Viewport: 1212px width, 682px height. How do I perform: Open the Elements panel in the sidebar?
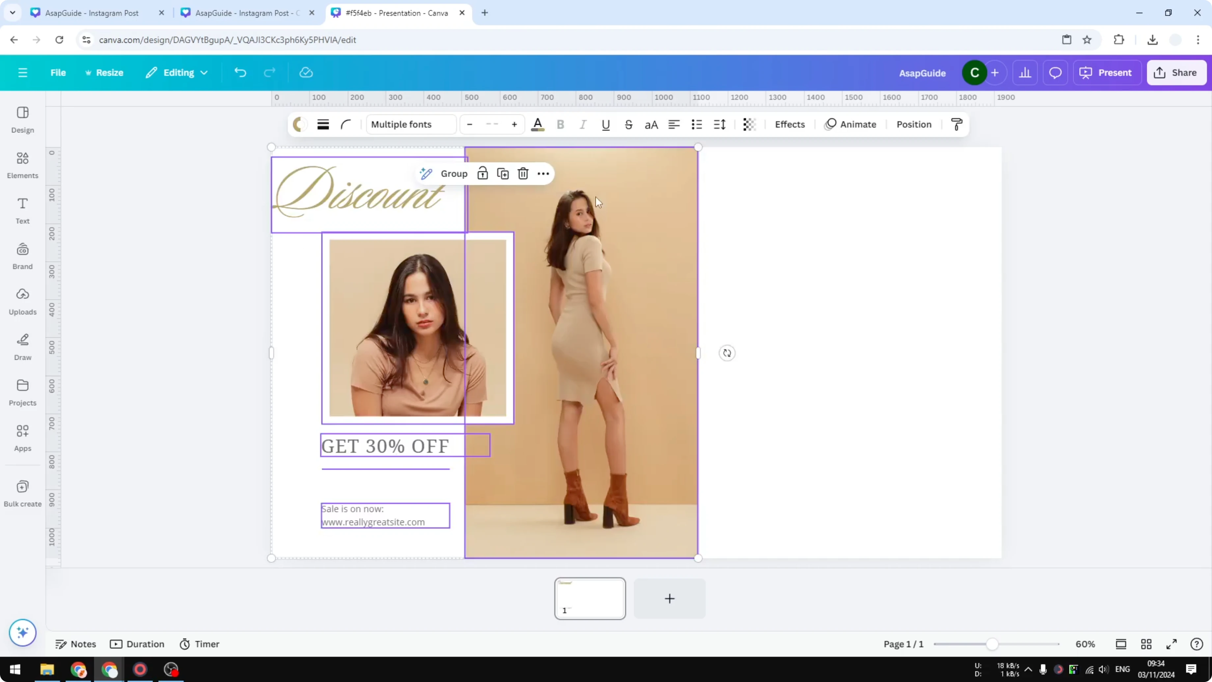coord(22,165)
